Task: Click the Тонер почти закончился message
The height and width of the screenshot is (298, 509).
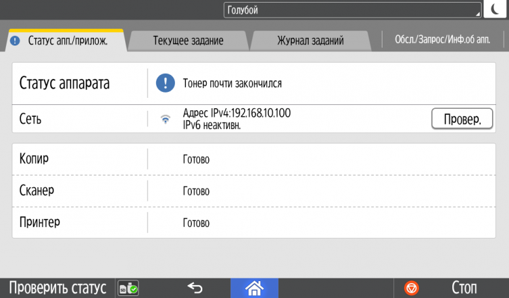Action: [232, 83]
